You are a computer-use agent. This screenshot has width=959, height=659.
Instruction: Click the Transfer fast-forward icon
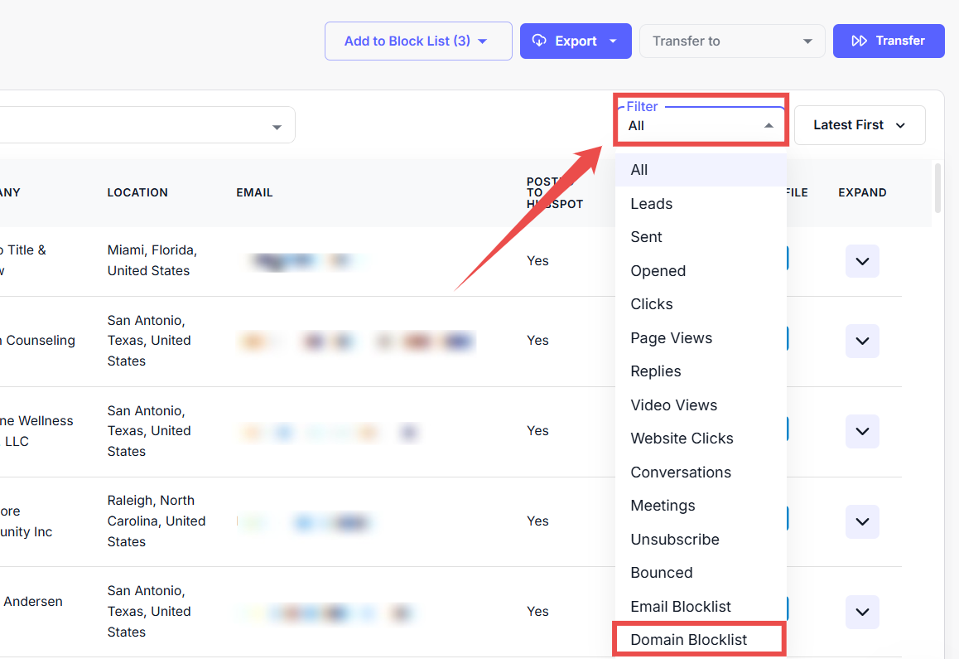pyautogui.click(x=860, y=41)
